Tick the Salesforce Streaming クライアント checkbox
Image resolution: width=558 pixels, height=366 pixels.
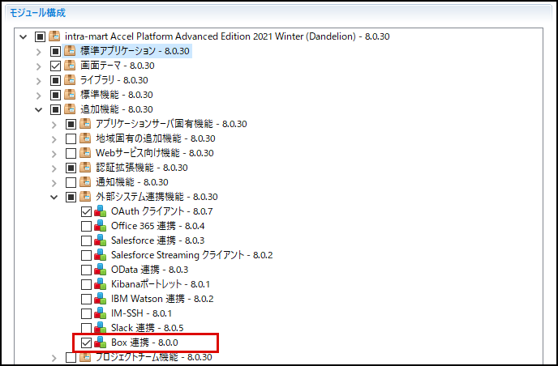coord(86,255)
